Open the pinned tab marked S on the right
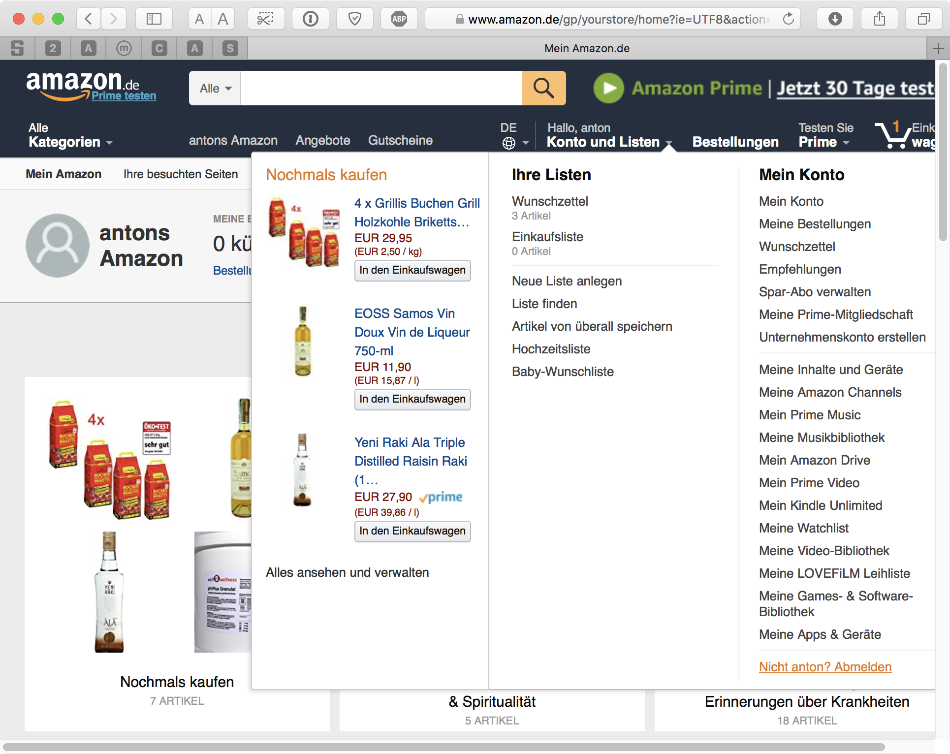This screenshot has height=754, width=950. tap(230, 48)
